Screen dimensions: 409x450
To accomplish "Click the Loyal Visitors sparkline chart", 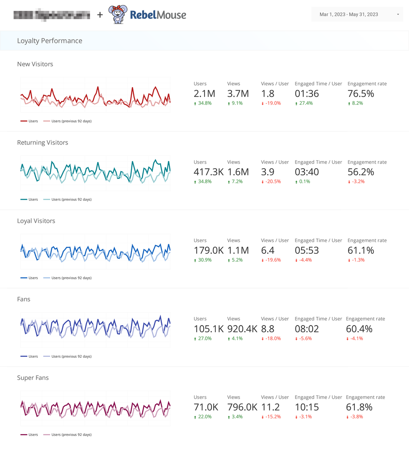I will [x=95, y=251].
